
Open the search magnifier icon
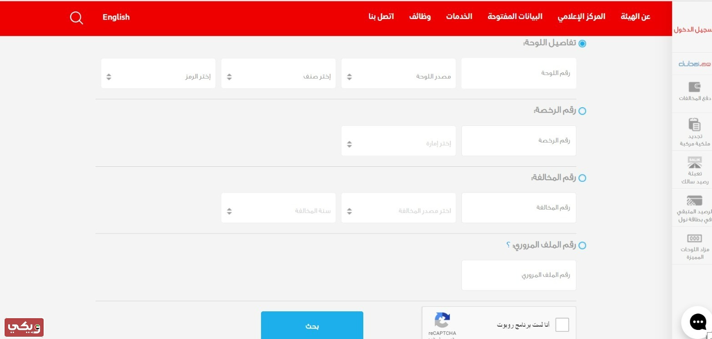pyautogui.click(x=76, y=18)
